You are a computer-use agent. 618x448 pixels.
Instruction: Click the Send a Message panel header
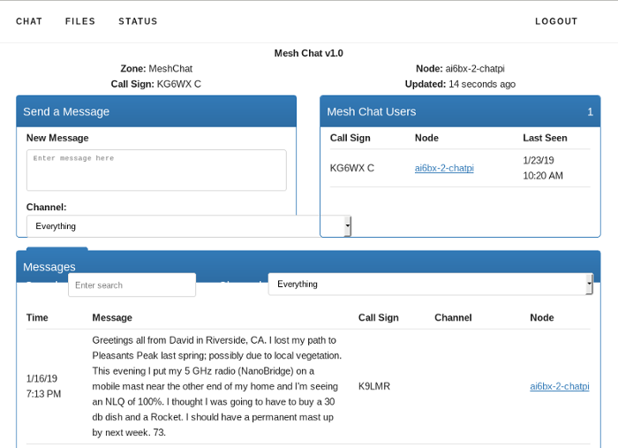[x=156, y=111]
